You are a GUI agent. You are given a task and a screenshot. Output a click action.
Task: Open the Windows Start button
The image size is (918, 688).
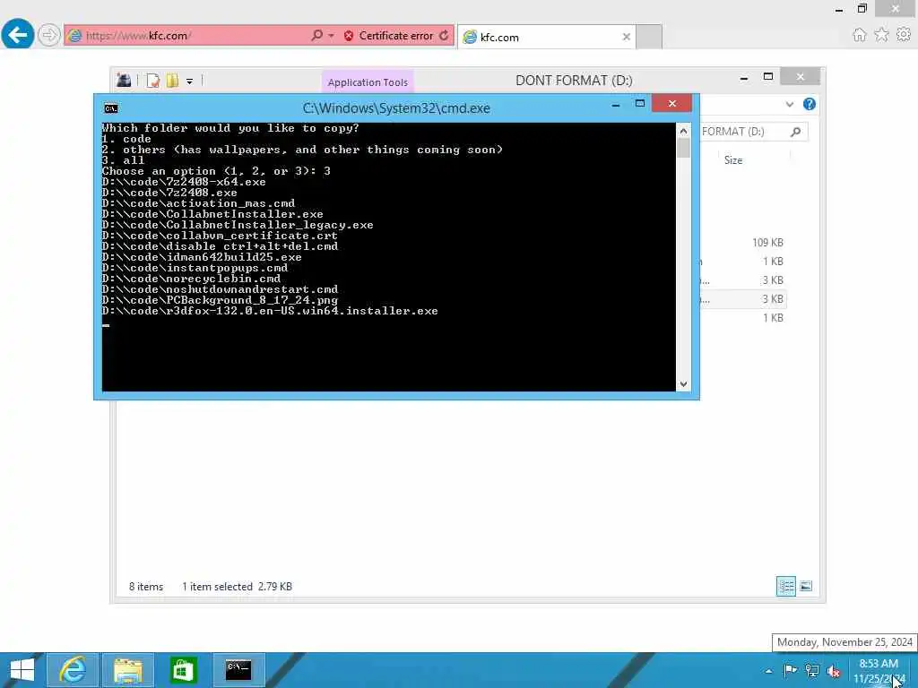(22, 670)
